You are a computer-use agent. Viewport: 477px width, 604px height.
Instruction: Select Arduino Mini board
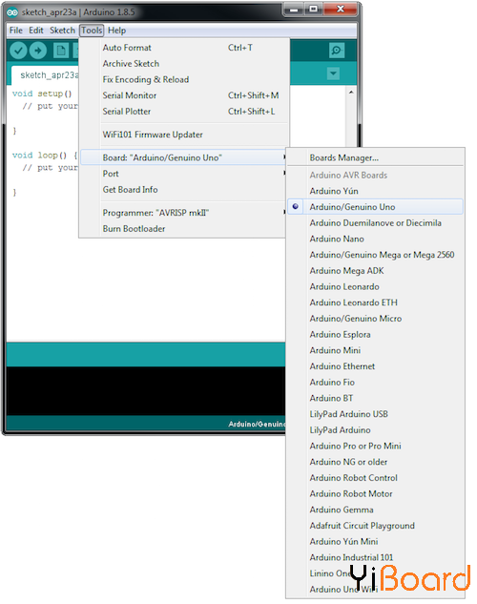click(x=375, y=350)
